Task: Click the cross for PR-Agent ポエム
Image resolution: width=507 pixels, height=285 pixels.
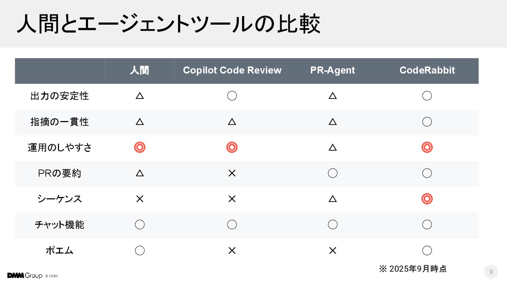Action: point(333,251)
